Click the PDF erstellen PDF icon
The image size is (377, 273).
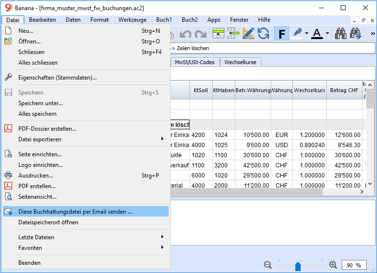[x=8, y=186]
